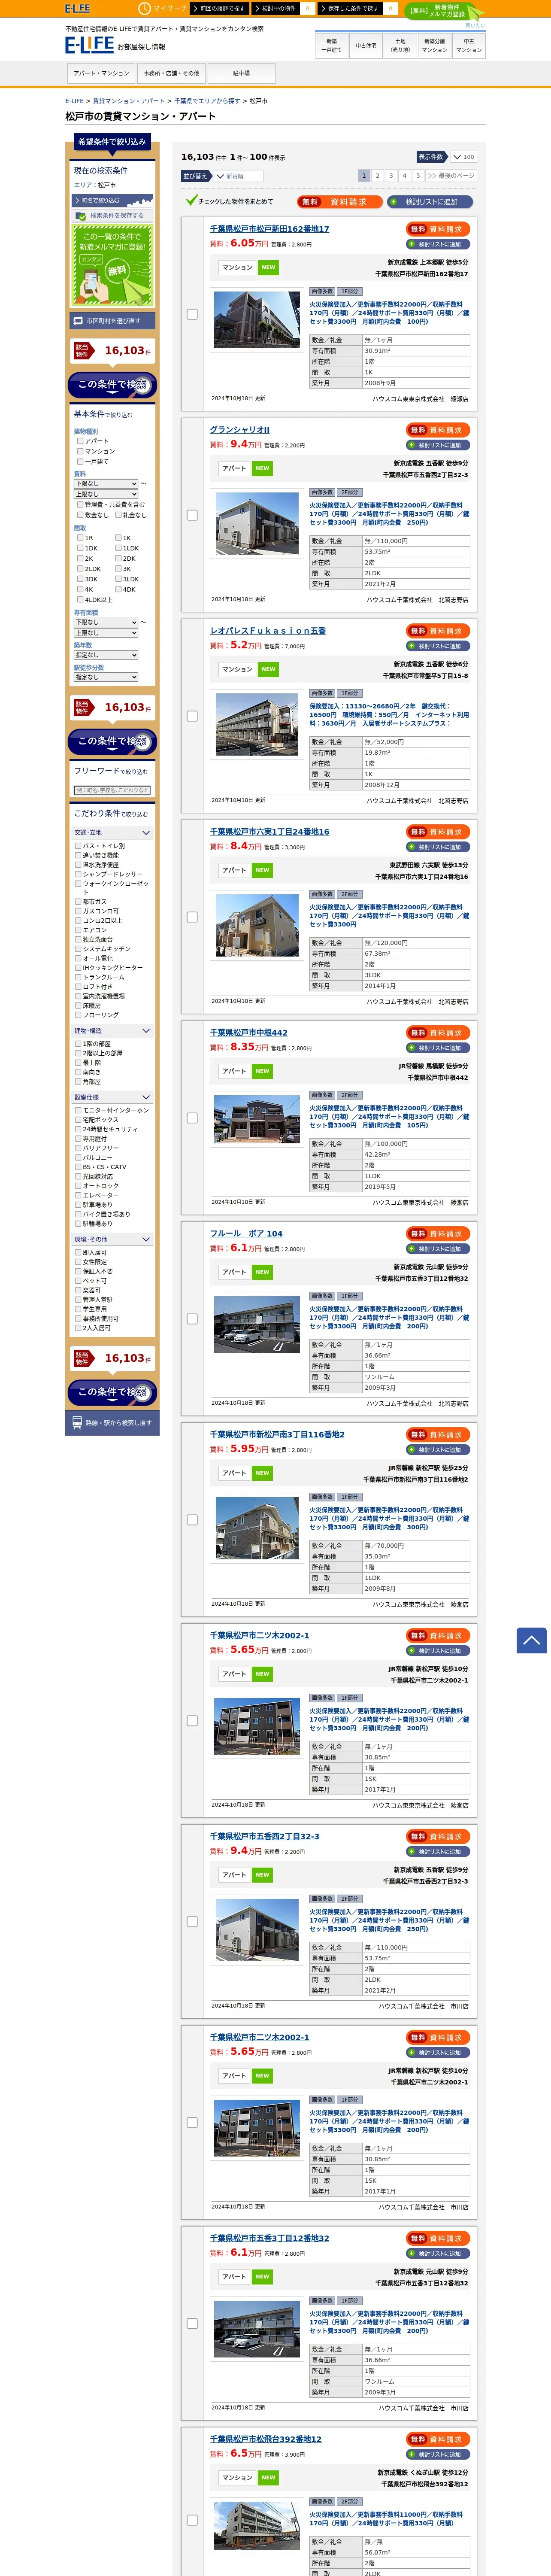
Task: Open the 専有面積 下限なし dropdown
Action: [106, 622]
